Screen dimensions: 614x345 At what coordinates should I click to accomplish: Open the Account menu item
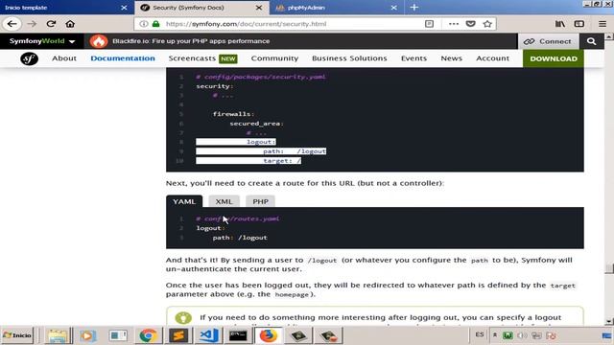click(492, 58)
